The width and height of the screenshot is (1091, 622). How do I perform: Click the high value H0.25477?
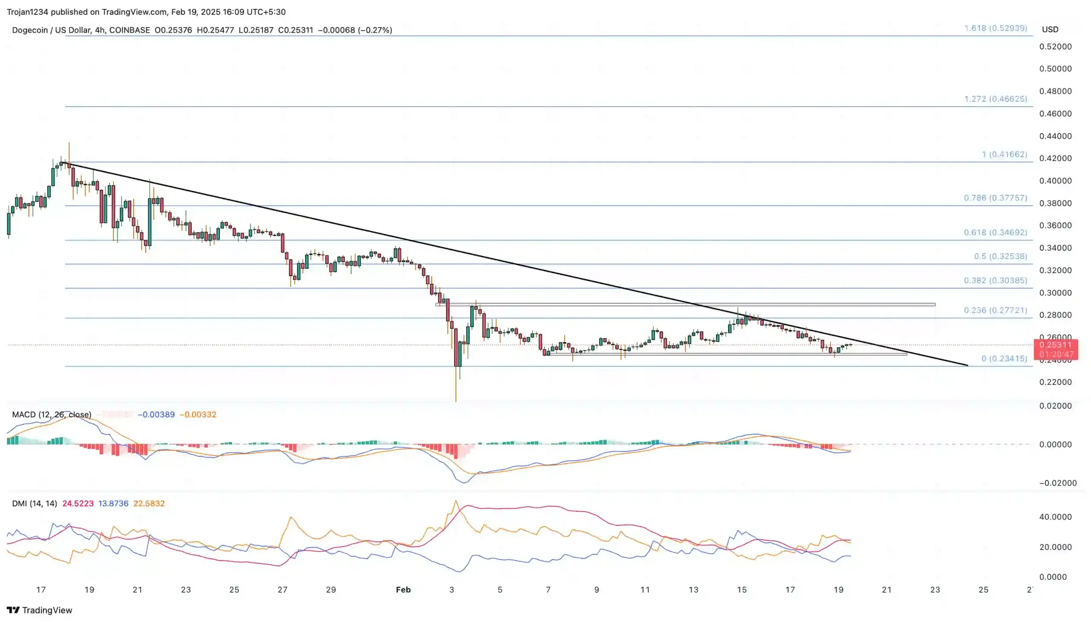(215, 30)
